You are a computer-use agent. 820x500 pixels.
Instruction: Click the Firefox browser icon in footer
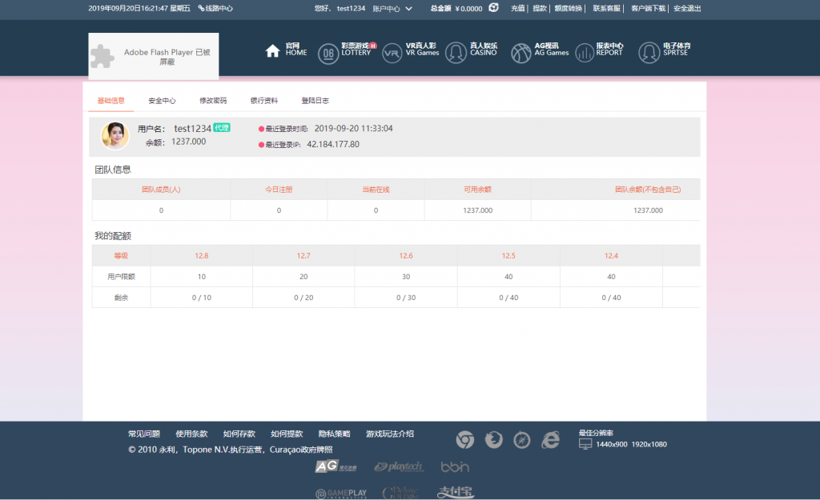(x=493, y=439)
